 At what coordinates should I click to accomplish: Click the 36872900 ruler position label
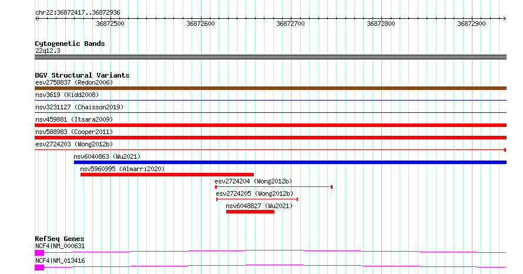pos(471,24)
